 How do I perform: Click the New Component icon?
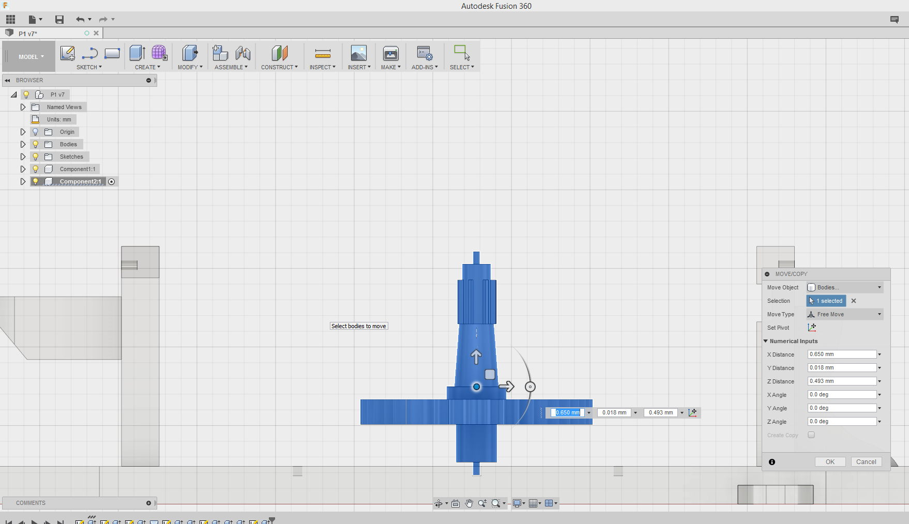tap(220, 53)
